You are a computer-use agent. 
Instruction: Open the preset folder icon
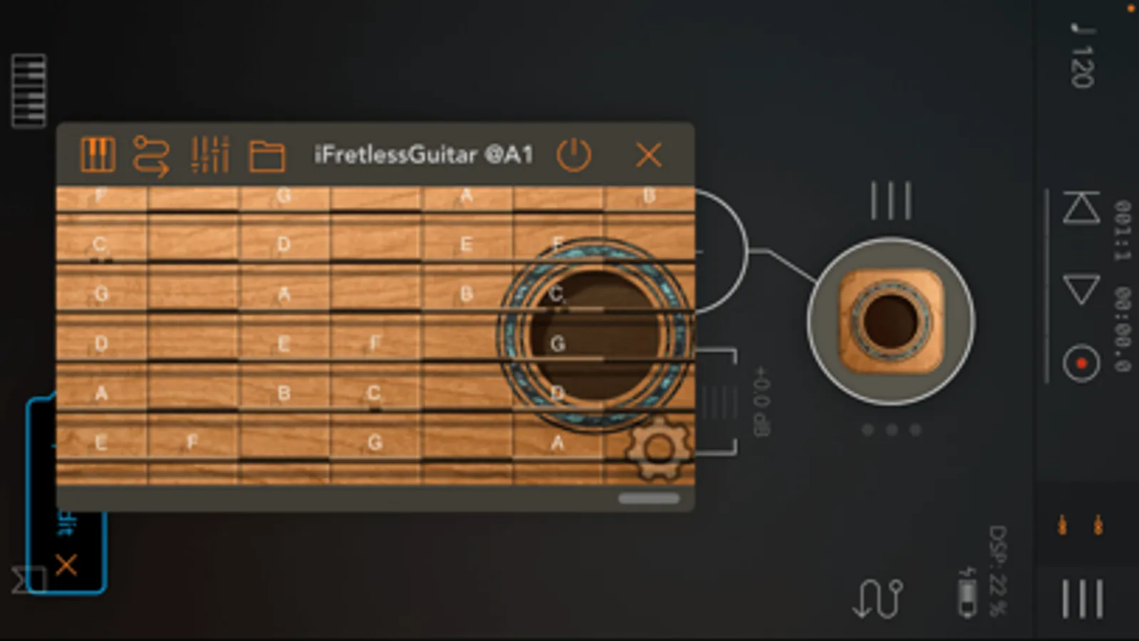(x=267, y=156)
